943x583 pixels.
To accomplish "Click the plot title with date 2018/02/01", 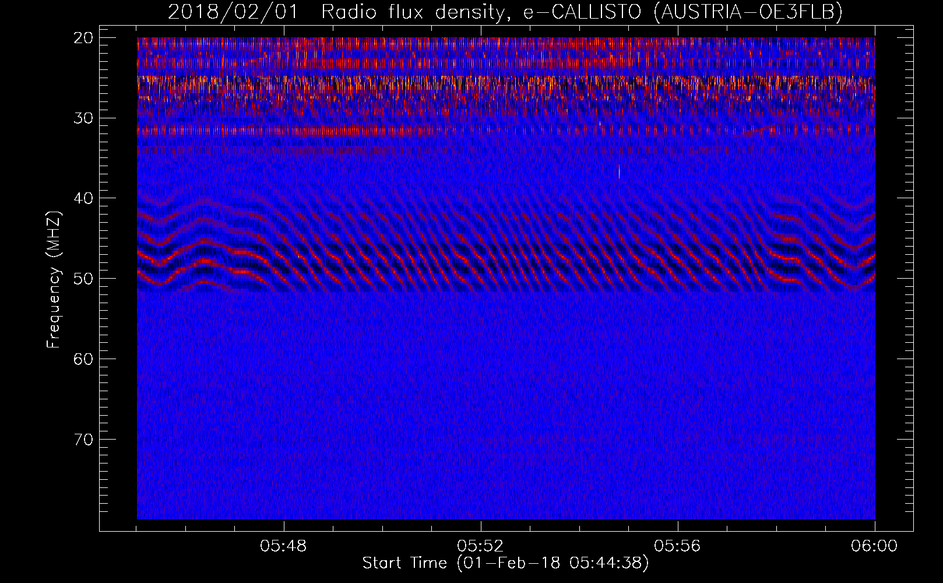I will (505, 12).
